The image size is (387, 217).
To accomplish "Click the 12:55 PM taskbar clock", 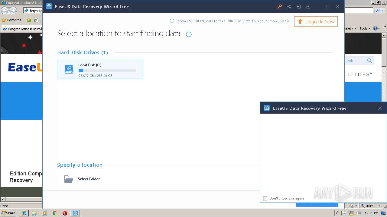I will pyautogui.click(x=372, y=213).
